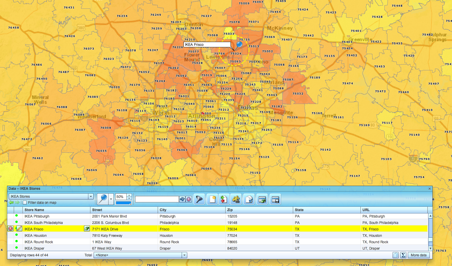The height and width of the screenshot is (266, 452).
Task: Delete the IKEA Frisco row with red X
Action: click(11, 229)
